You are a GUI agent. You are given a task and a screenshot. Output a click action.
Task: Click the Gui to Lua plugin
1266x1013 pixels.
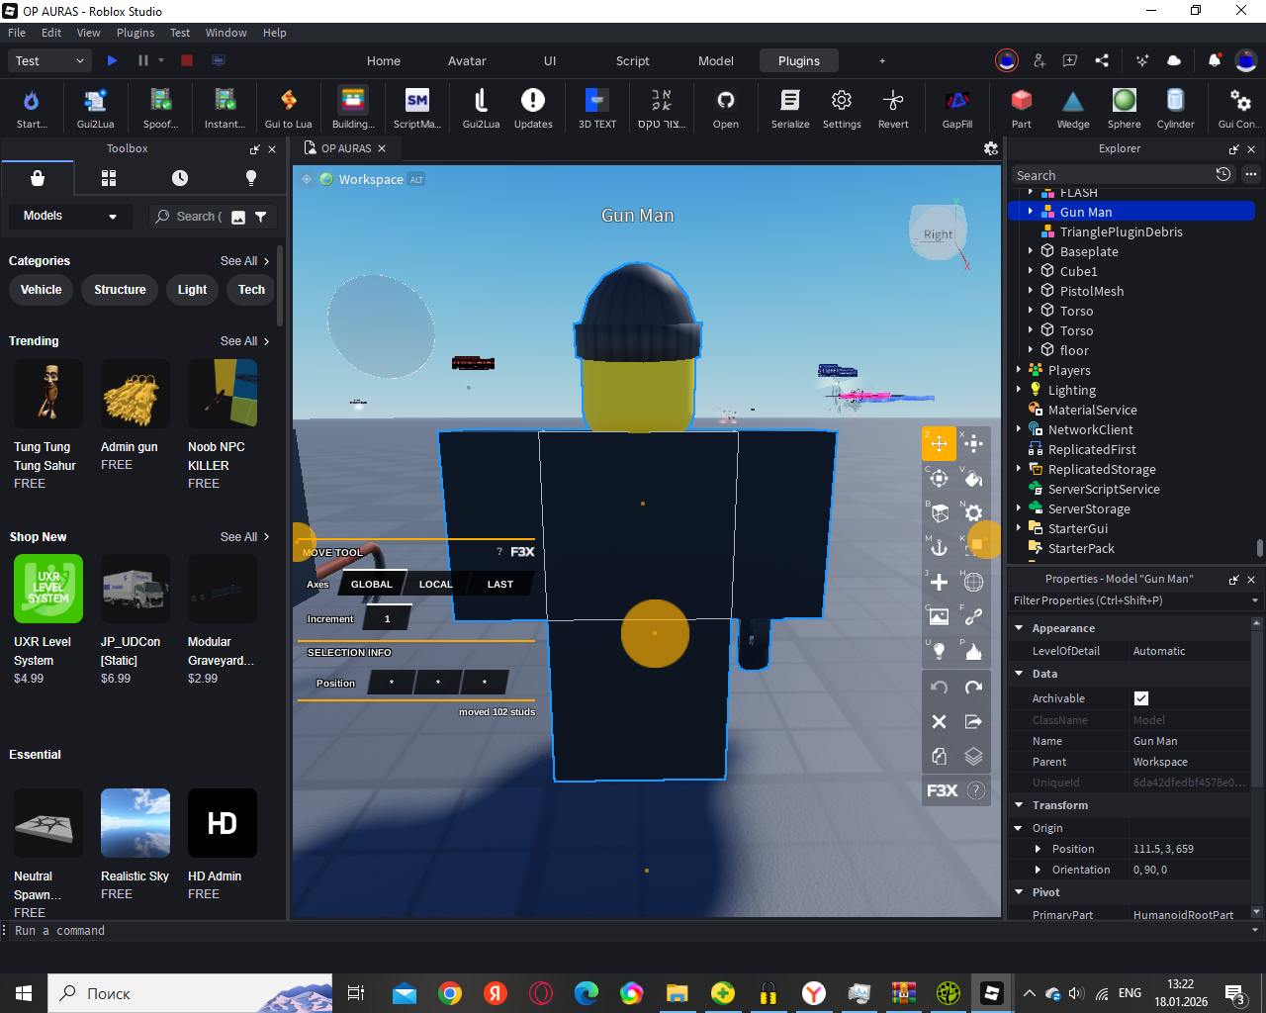tap(288, 108)
